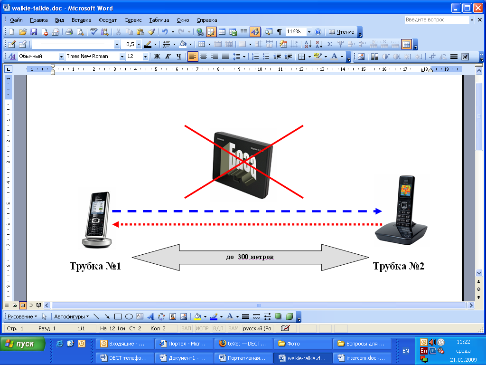This screenshot has height=365, width=486.
Task: Switch to Фото folder taskbar window
Action: click(302, 344)
